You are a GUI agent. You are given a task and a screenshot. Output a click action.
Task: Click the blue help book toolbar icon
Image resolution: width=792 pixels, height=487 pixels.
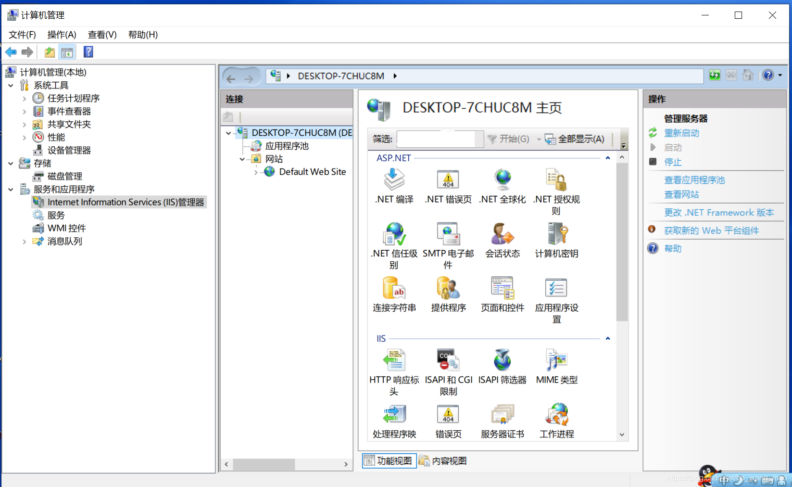click(x=88, y=52)
